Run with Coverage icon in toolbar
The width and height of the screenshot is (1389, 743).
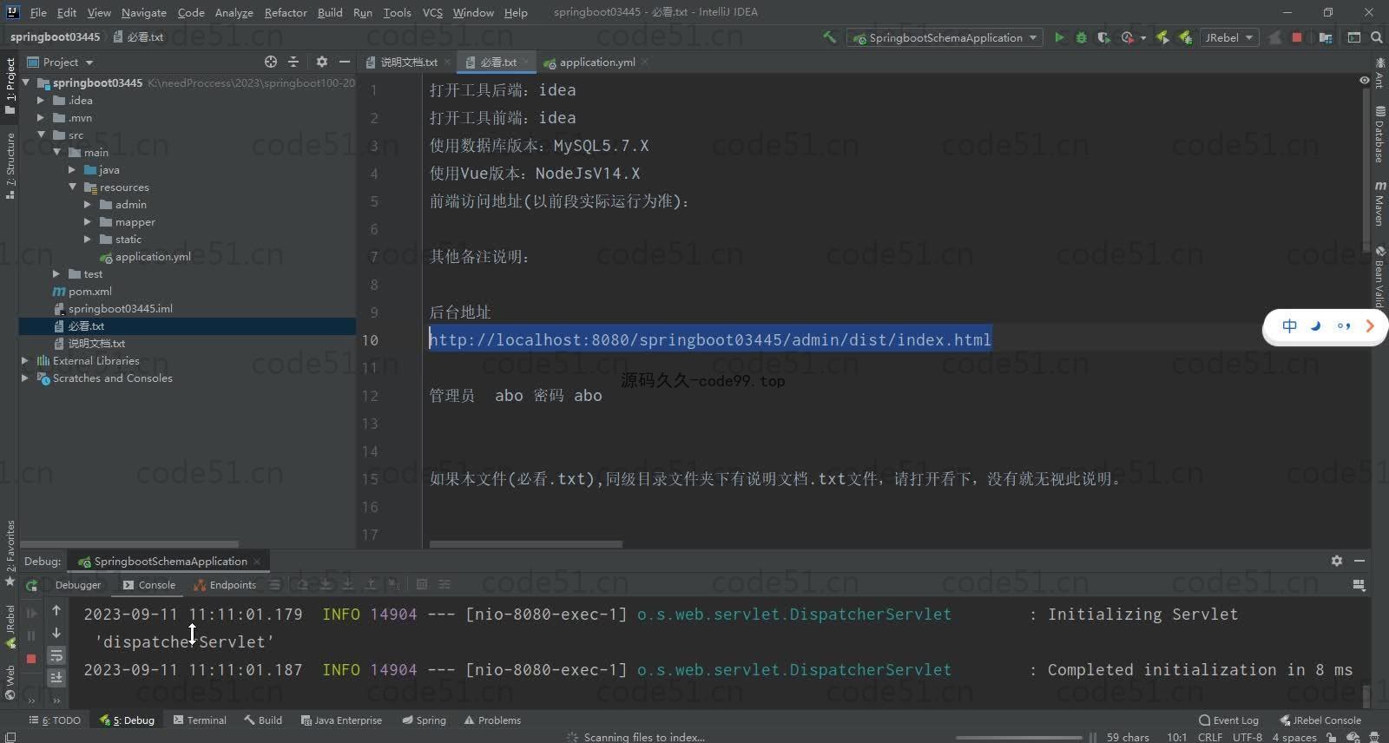[x=1103, y=37]
